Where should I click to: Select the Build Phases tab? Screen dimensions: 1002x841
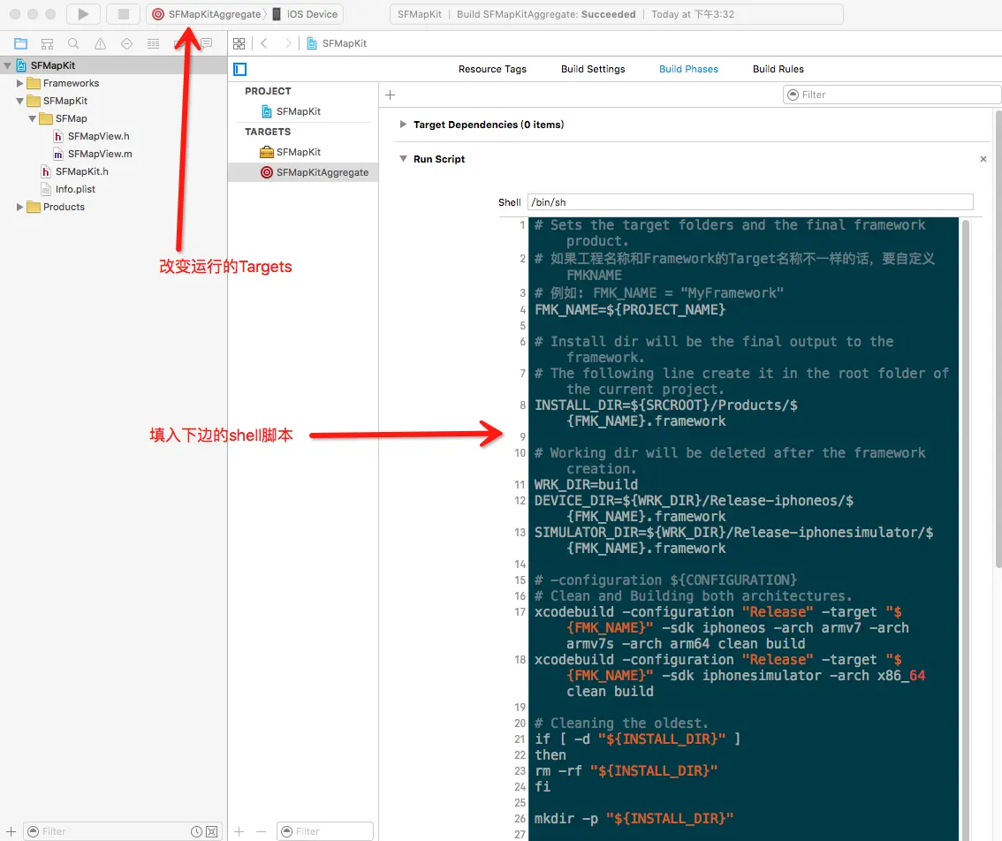688,69
